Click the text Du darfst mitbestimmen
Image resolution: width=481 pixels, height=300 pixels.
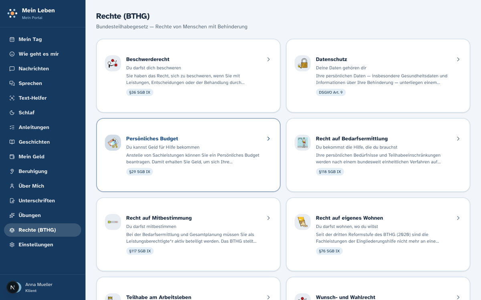(x=151, y=227)
